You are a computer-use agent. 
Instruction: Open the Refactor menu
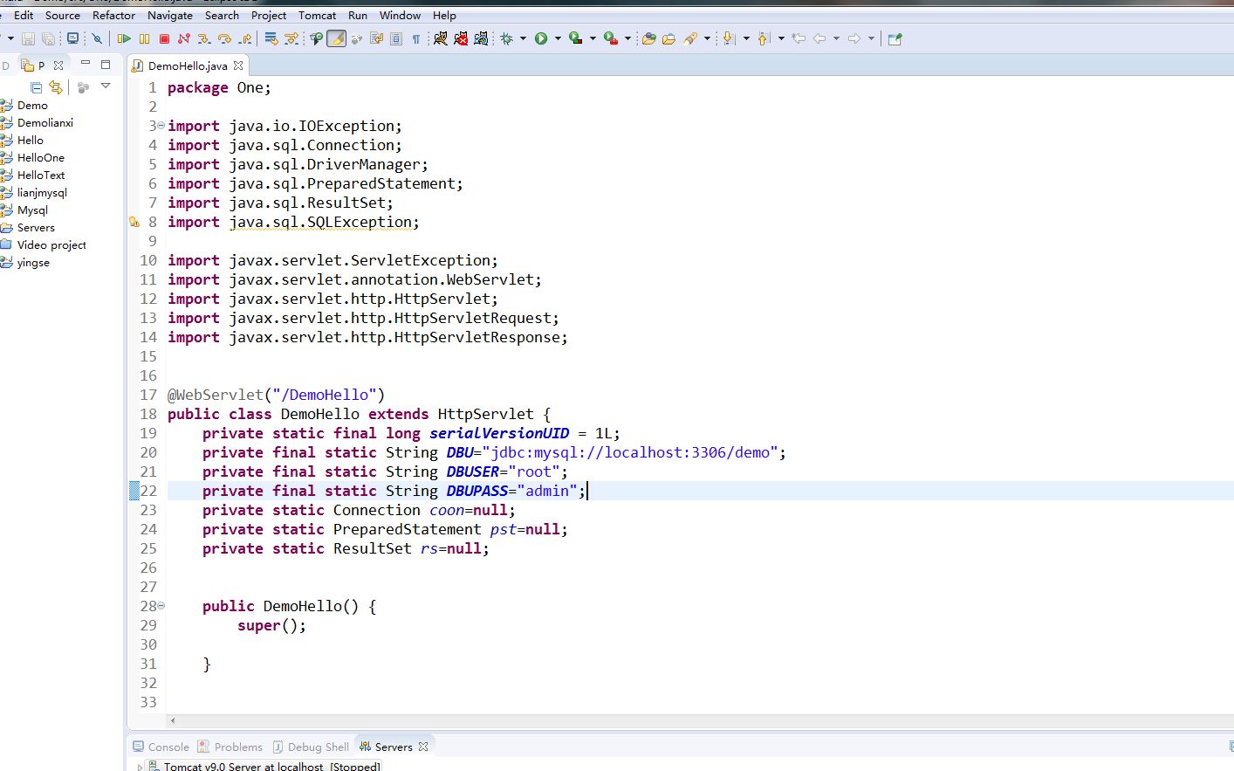pos(113,15)
